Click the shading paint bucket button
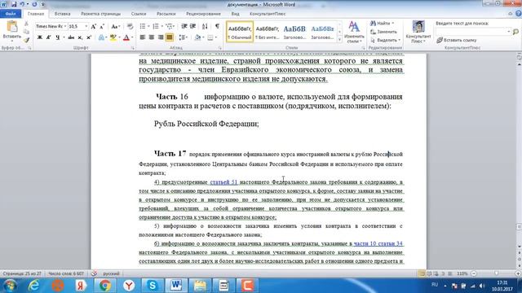 pos(197,37)
